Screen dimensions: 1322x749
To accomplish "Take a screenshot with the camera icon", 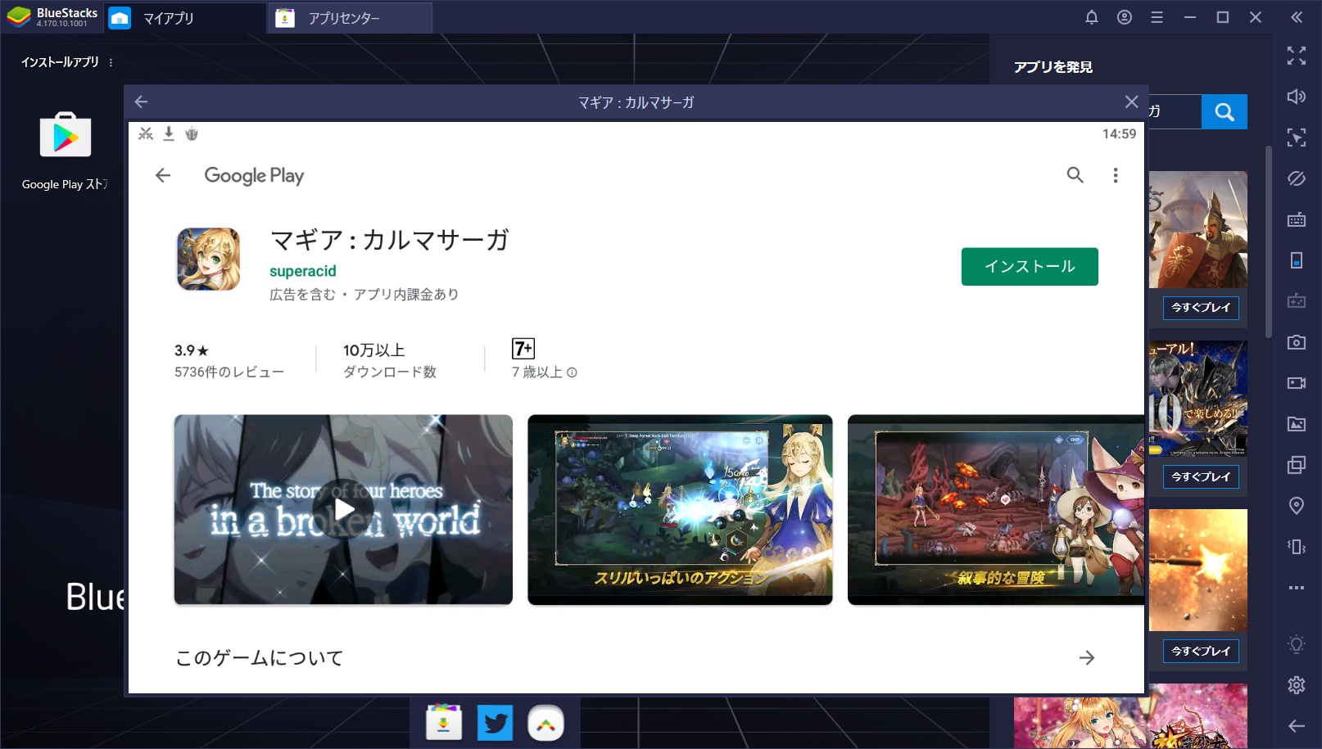I will tap(1297, 342).
